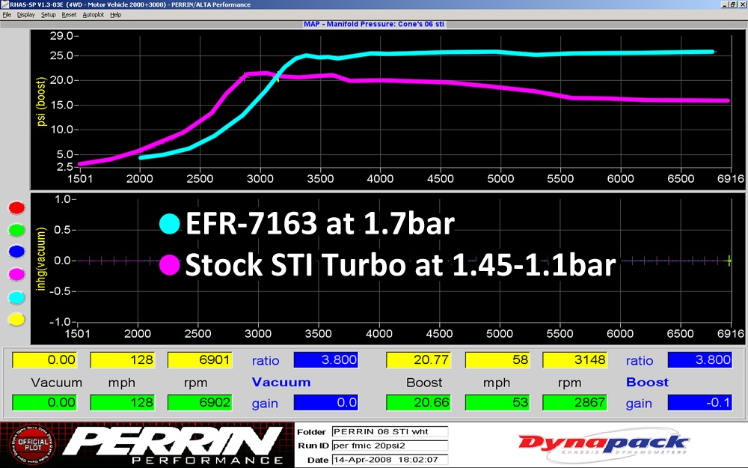Viewport: 748px width, 468px height.
Task: Open the Reset menu
Action: point(69,15)
